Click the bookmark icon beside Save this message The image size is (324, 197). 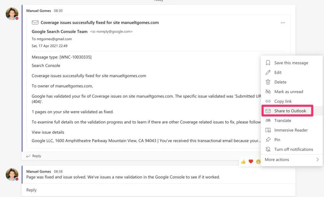pyautogui.click(x=268, y=63)
